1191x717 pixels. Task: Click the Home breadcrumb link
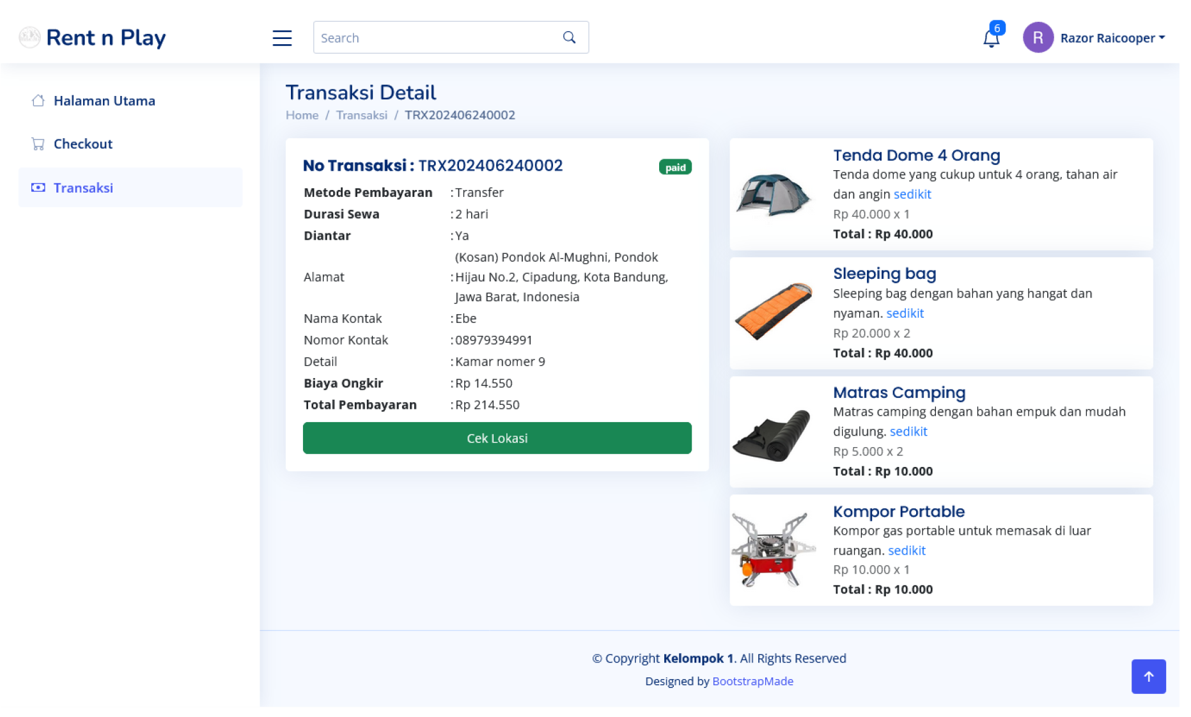tap(302, 115)
